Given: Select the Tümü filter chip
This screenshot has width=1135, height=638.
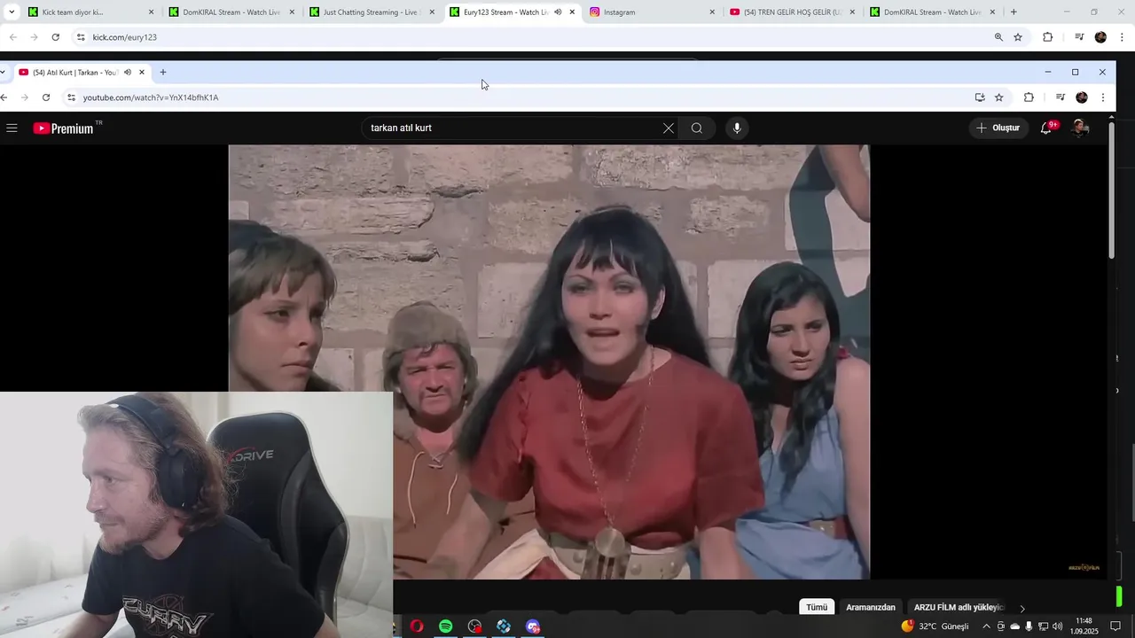Looking at the screenshot, I should pyautogui.click(x=817, y=607).
